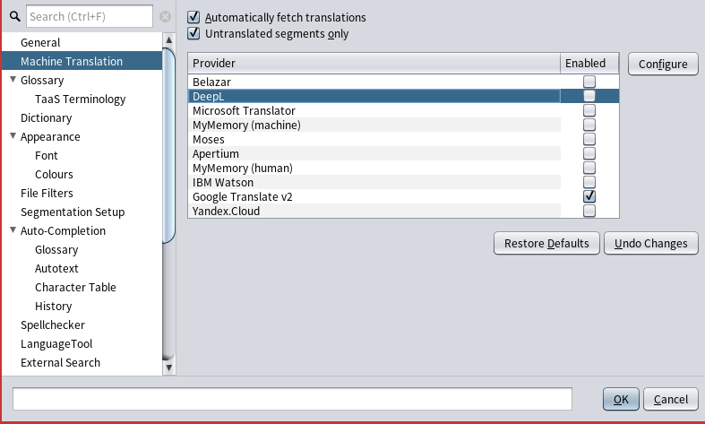
Task: Enable Yandex.Cloud provider checkbox
Action: tap(589, 211)
